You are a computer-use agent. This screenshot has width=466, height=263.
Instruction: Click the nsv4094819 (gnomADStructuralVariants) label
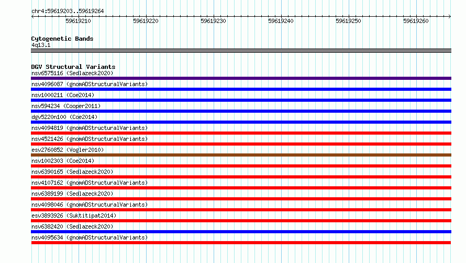(x=90, y=128)
